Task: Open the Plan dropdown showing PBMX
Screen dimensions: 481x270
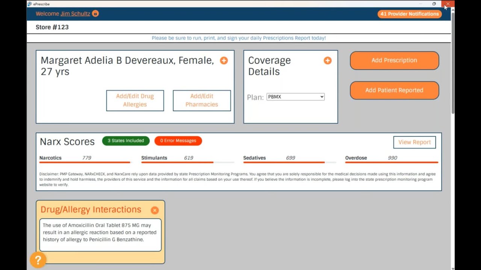Action: (295, 97)
